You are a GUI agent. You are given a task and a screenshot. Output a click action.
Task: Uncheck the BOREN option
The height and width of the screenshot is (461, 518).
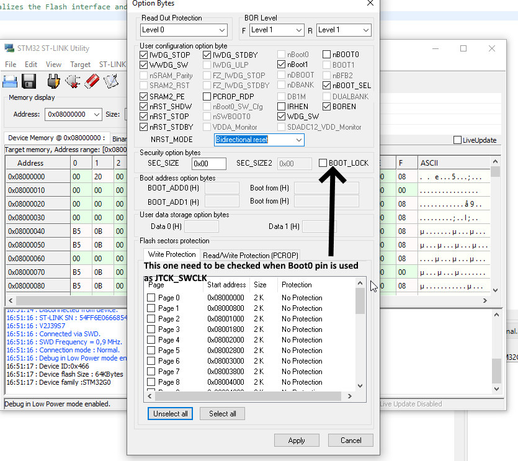pyautogui.click(x=326, y=107)
